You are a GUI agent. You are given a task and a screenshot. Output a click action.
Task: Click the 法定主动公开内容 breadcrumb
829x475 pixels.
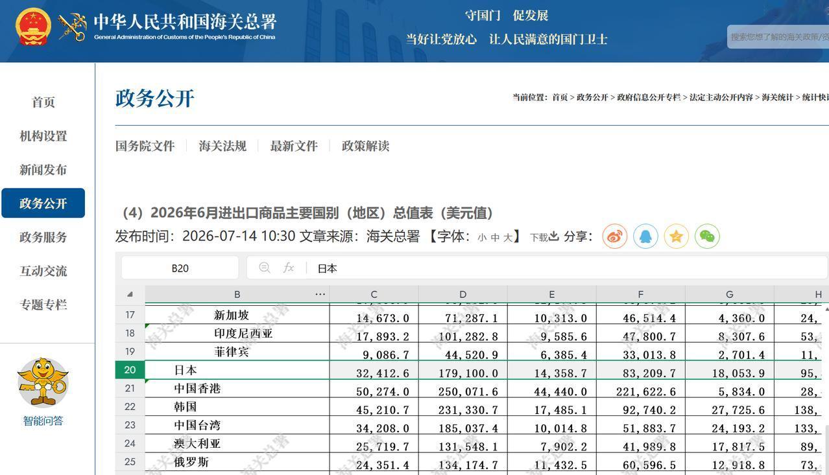pyautogui.click(x=721, y=97)
